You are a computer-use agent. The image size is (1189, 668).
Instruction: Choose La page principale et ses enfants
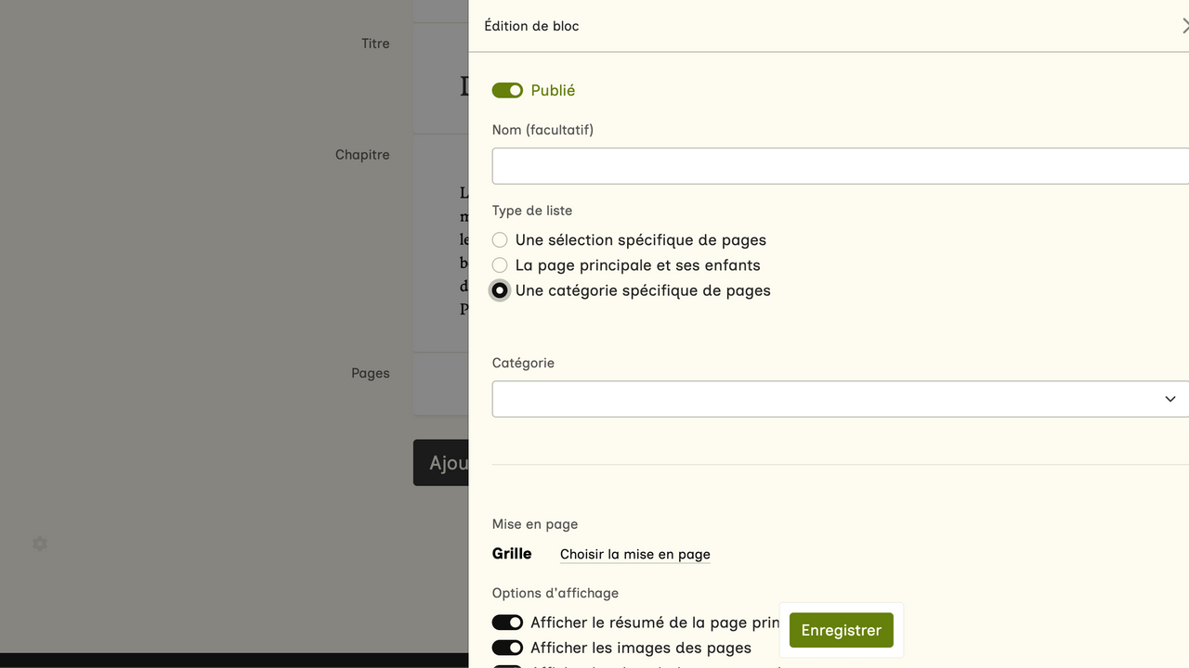pos(500,265)
